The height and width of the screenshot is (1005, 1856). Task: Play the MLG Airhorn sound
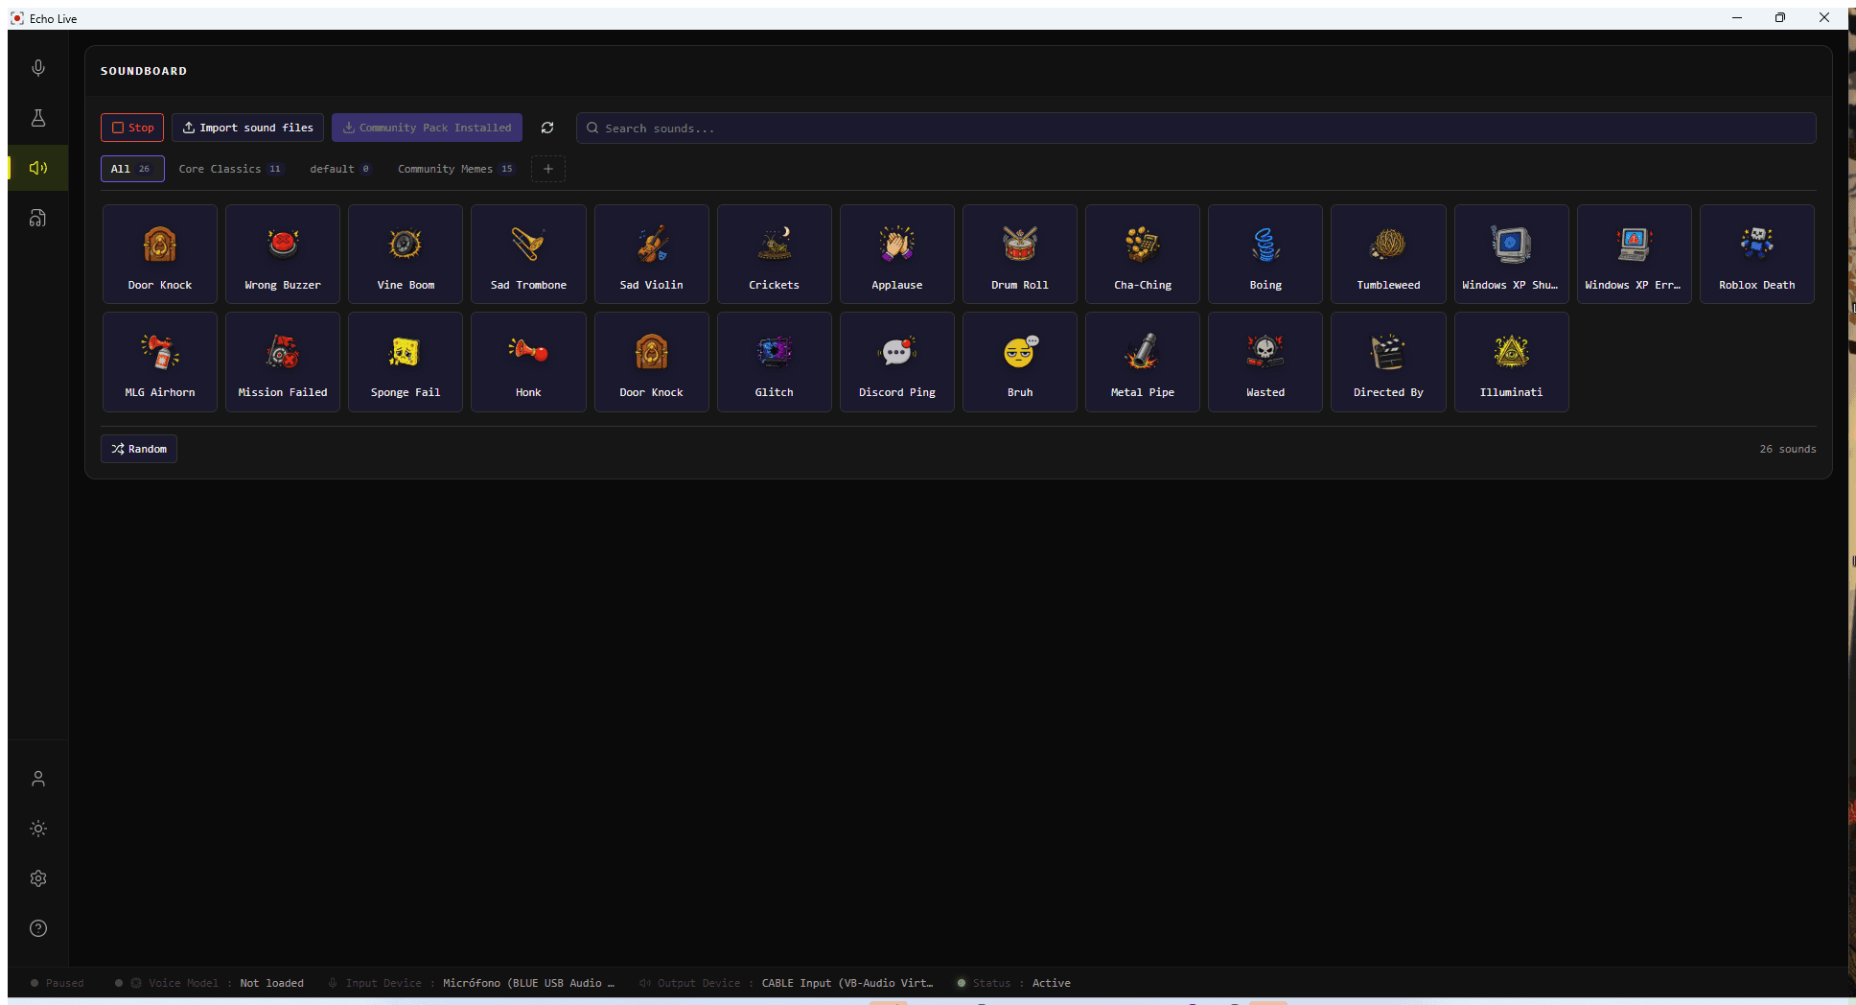(x=160, y=362)
